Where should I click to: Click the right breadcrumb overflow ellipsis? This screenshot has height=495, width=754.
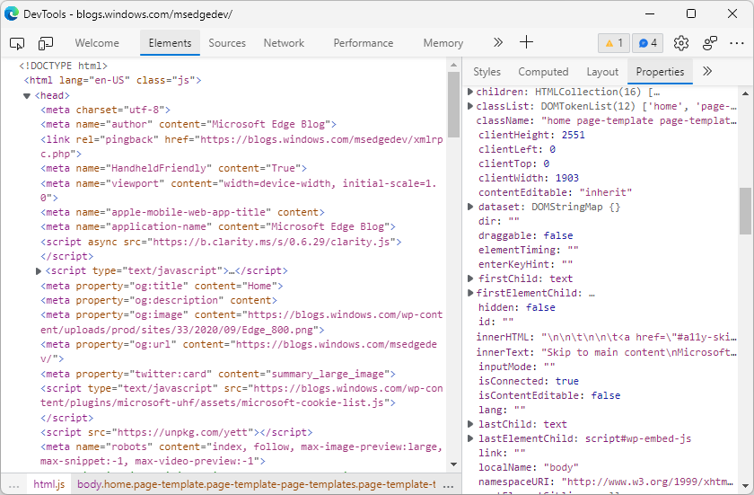(x=448, y=485)
